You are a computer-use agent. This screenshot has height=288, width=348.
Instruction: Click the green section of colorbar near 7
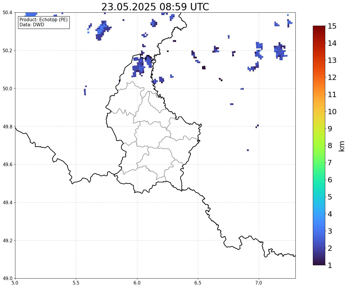pyautogui.click(x=319, y=163)
